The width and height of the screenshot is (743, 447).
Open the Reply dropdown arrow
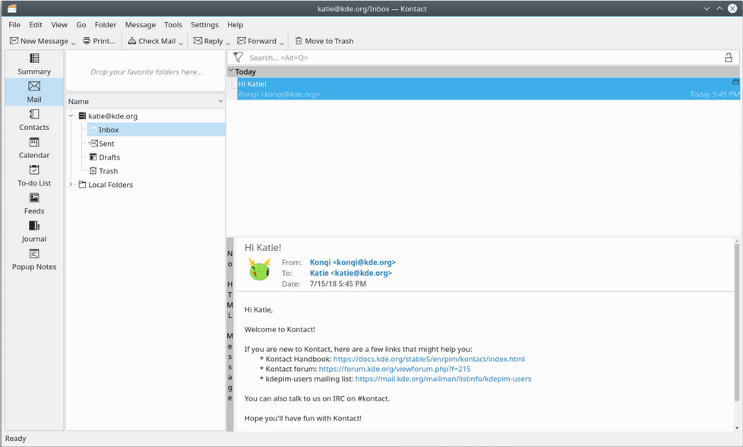point(228,43)
